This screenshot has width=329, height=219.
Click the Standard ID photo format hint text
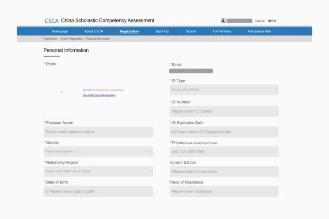[103, 90]
